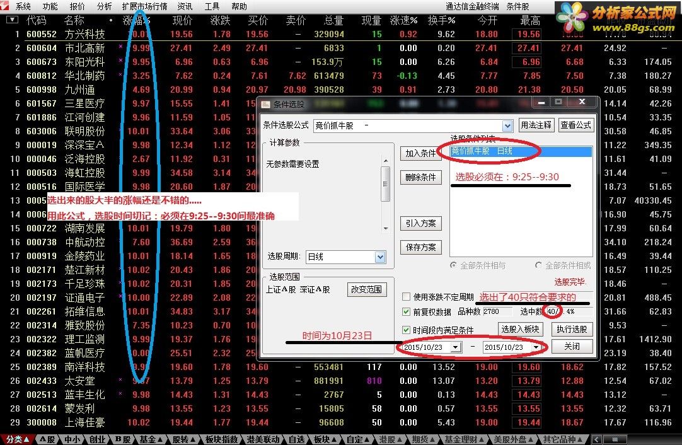Click the 选股入板块 button

tap(520, 329)
